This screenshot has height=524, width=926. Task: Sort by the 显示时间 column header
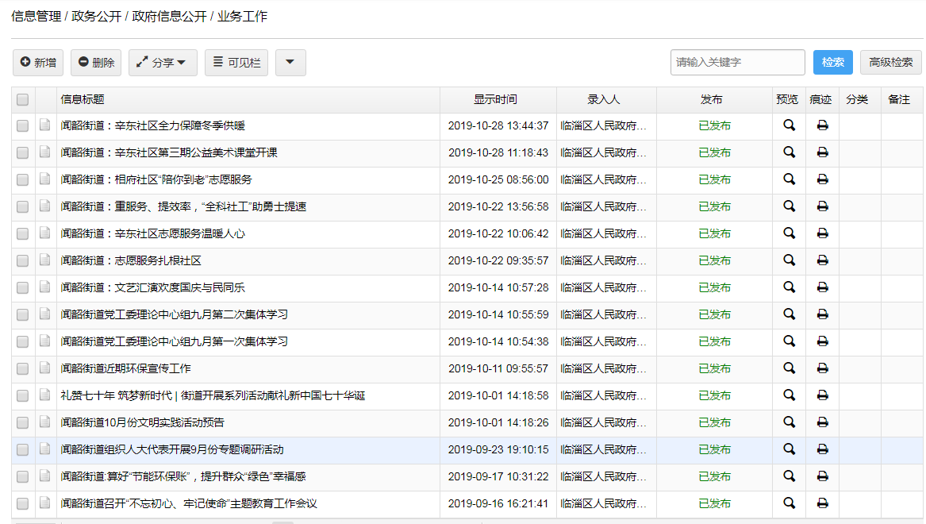coord(495,100)
